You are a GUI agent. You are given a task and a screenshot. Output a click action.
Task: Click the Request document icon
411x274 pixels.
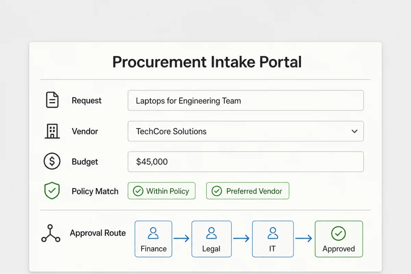(52, 100)
